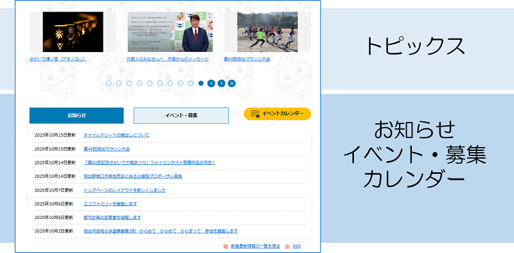Show the previous topics slide
514x253 pixels.
(x=211, y=83)
